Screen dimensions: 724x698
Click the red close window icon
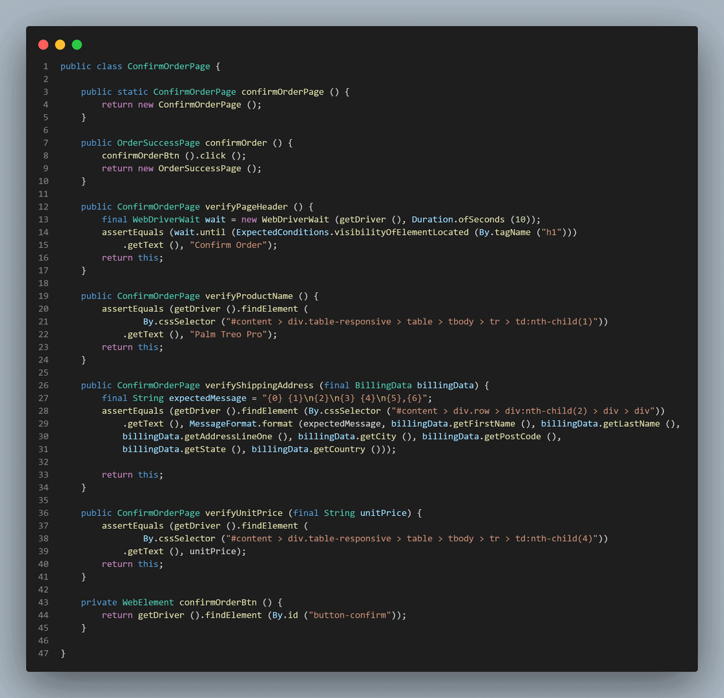click(x=43, y=44)
